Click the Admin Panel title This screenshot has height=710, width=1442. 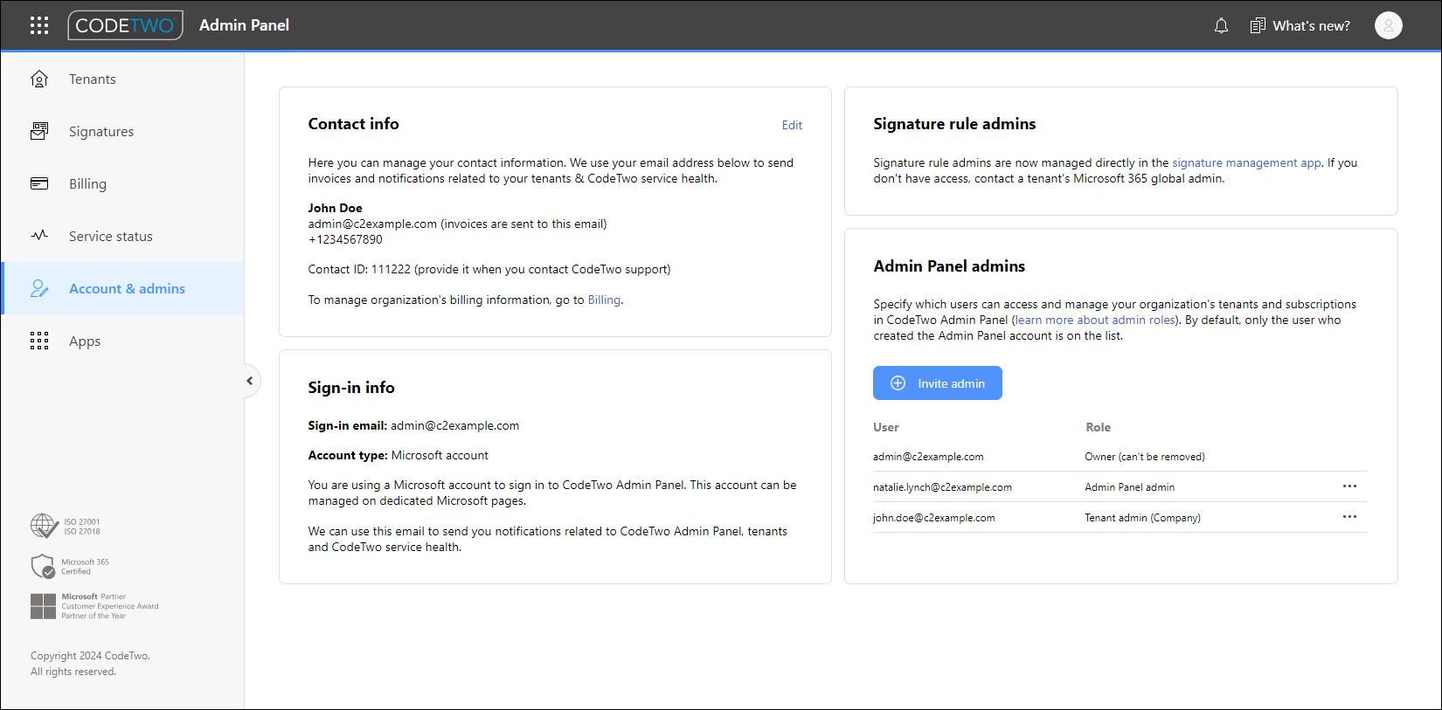[244, 25]
